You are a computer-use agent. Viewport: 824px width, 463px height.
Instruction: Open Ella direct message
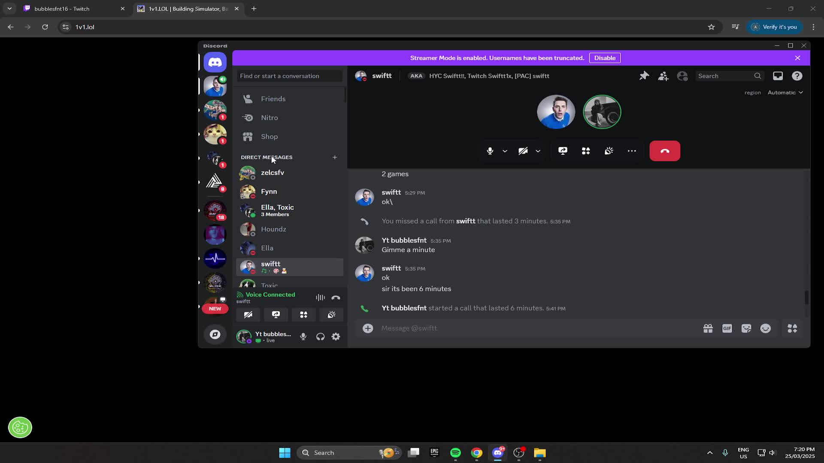(x=290, y=248)
